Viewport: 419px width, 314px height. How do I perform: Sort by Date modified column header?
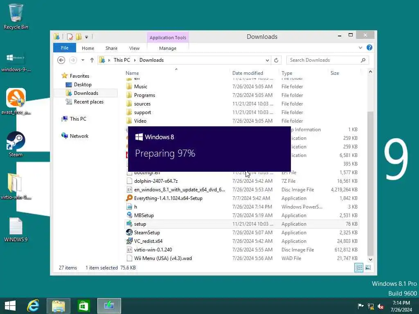pos(248,73)
